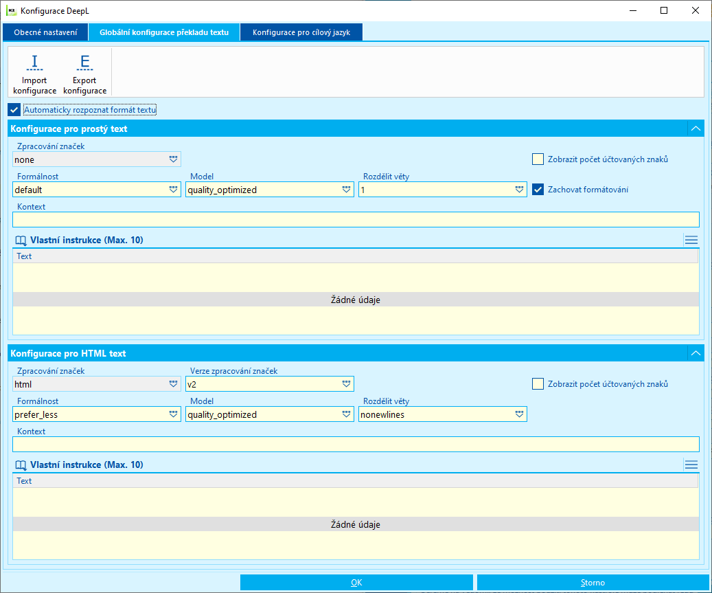Click Kontext field in plain text section
The image size is (712, 593).
356,219
